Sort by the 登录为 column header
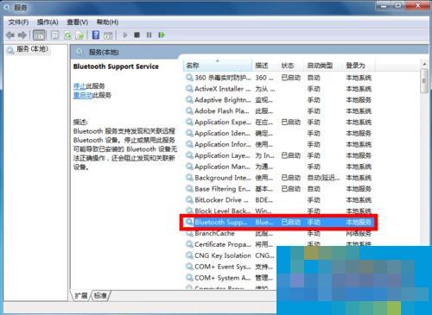 [x=358, y=66]
